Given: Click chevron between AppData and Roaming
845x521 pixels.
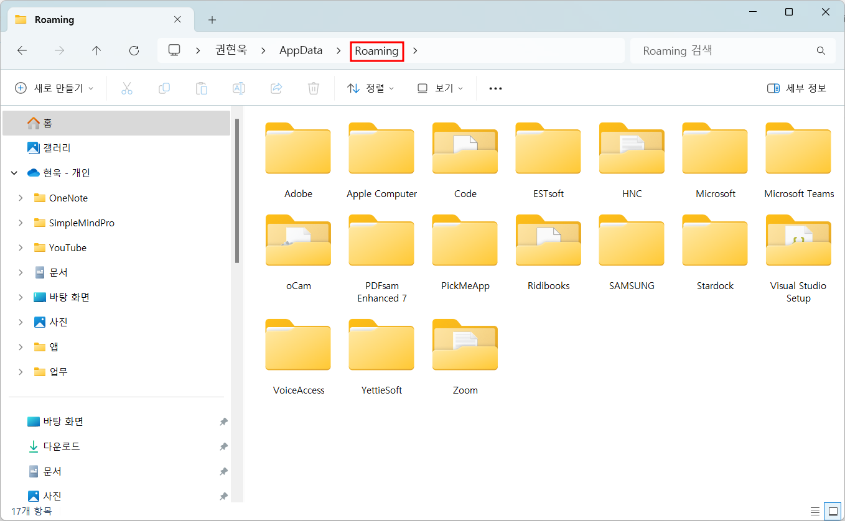Looking at the screenshot, I should (x=338, y=51).
